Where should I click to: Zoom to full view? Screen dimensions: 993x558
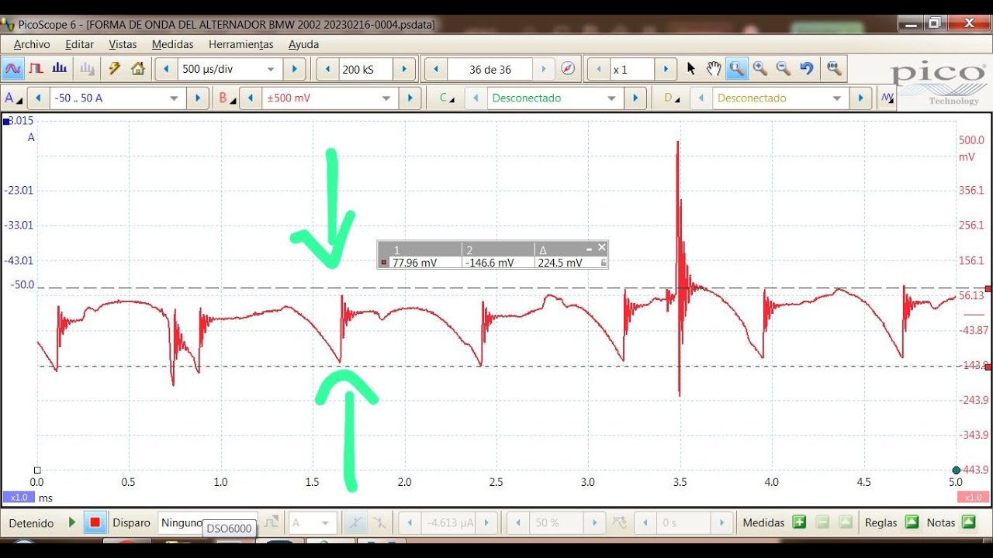(x=834, y=69)
